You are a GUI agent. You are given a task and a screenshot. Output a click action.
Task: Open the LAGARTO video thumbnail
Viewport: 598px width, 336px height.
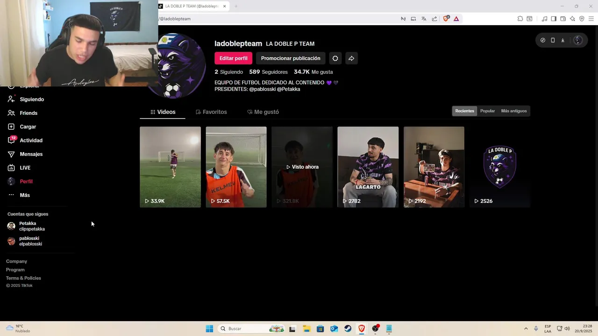[368, 167]
